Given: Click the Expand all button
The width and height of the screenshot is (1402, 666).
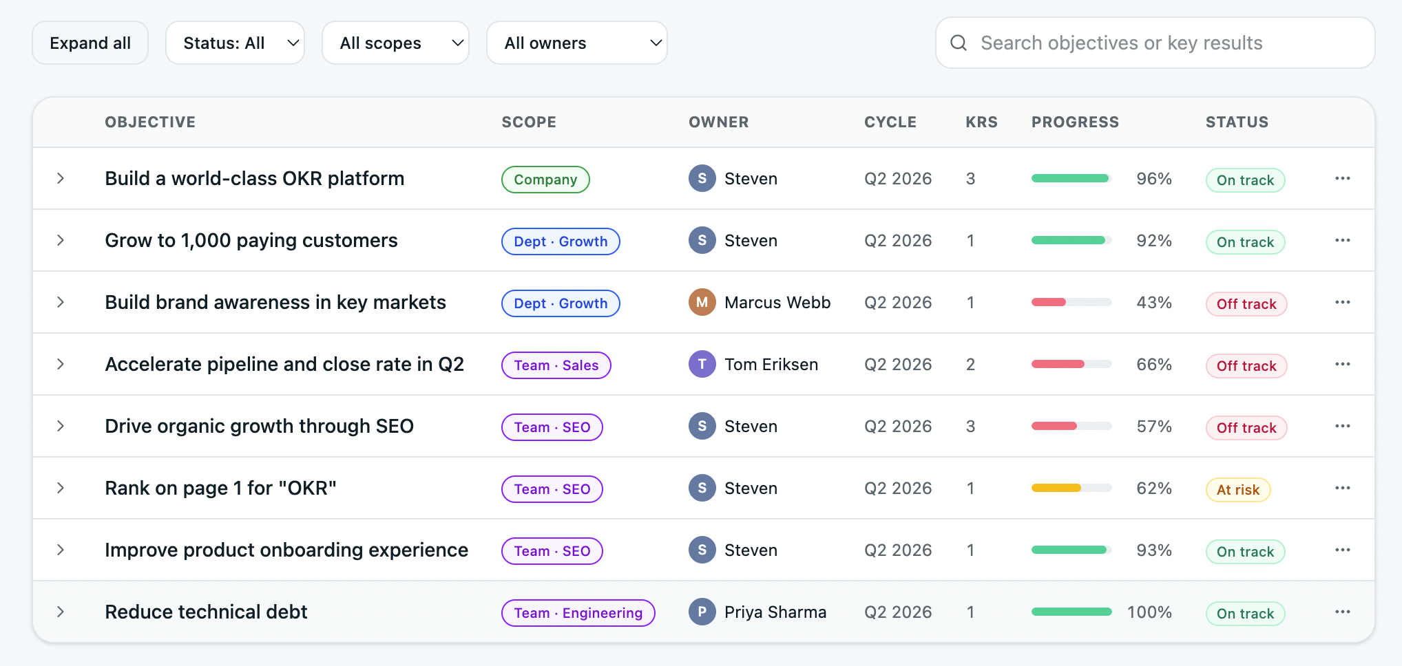Looking at the screenshot, I should (x=90, y=43).
